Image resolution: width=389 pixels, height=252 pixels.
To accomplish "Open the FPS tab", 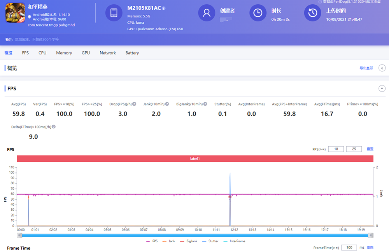I will tap(25, 53).
